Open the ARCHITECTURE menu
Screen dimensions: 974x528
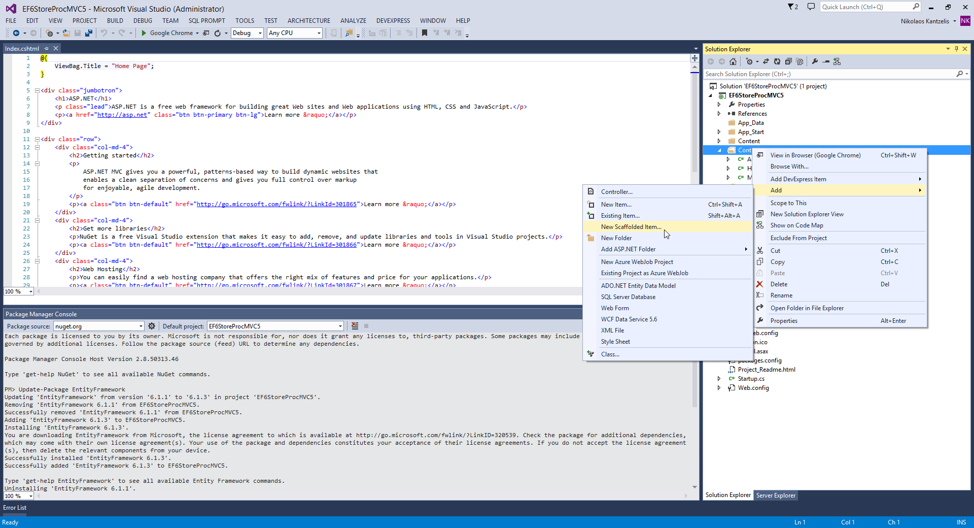308,21
